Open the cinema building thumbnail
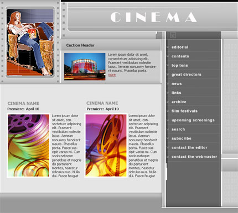 pyautogui.click(x=85, y=67)
